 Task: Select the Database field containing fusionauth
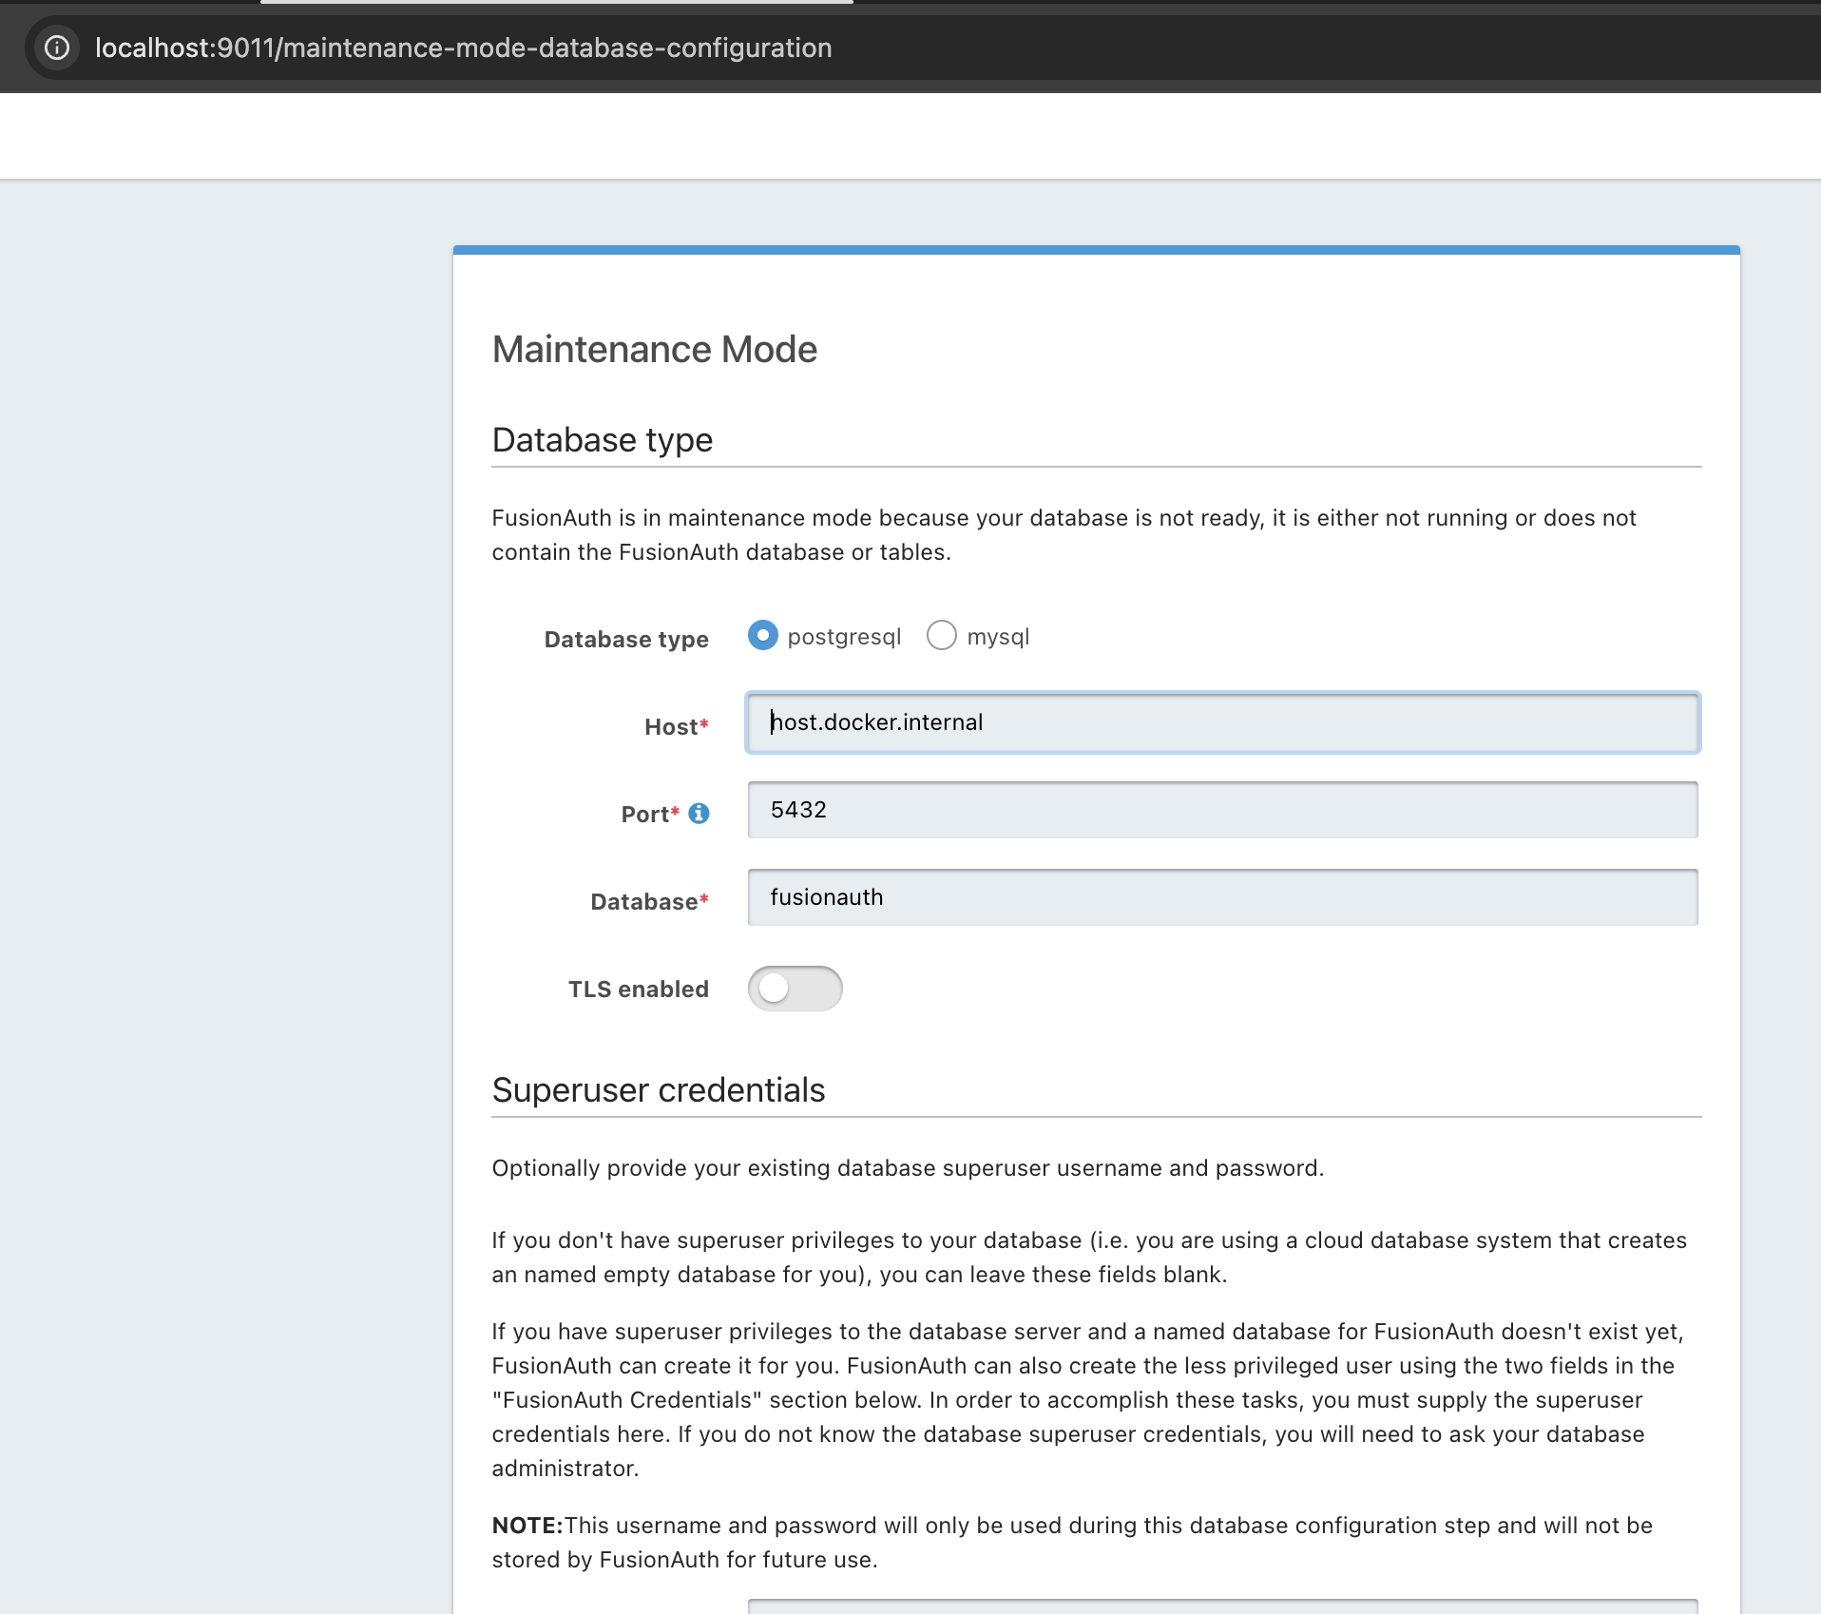(x=1220, y=897)
